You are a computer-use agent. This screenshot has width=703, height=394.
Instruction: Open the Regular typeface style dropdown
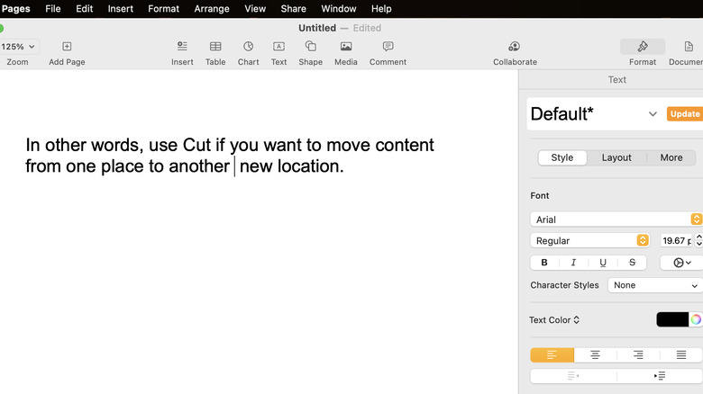click(x=589, y=240)
